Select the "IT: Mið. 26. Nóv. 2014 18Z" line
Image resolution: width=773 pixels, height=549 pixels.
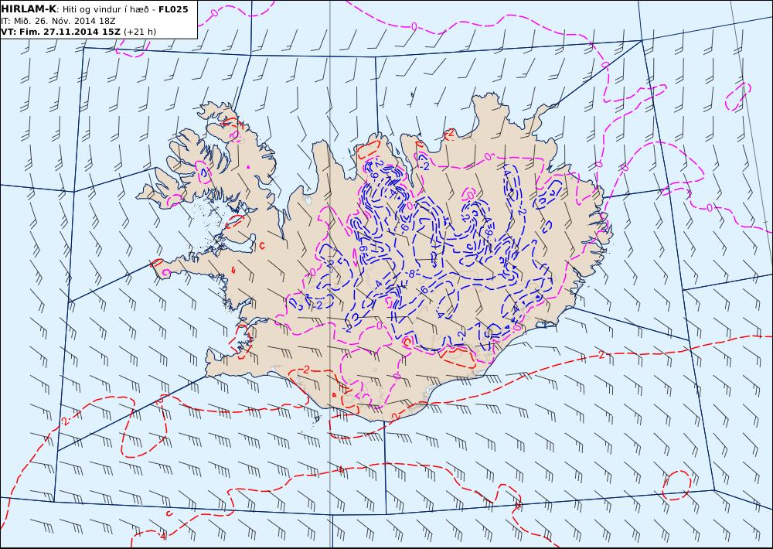pos(58,21)
